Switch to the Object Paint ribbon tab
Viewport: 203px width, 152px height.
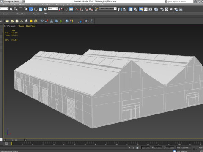[21, 14]
